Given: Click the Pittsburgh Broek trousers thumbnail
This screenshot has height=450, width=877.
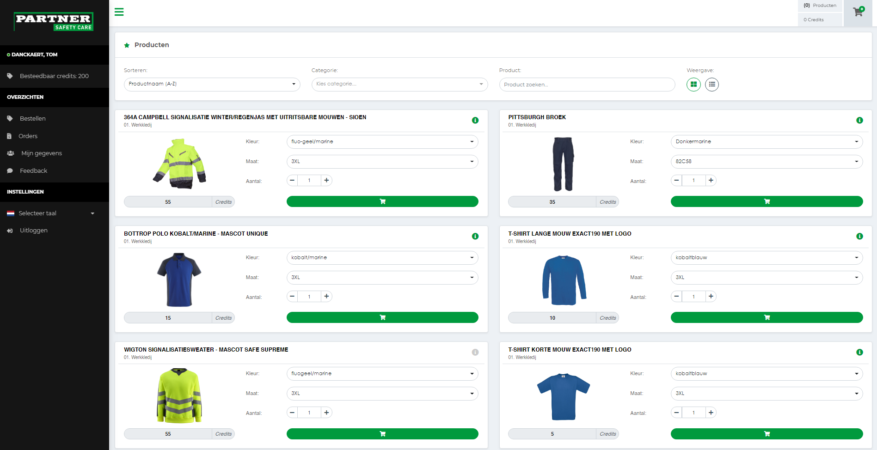Looking at the screenshot, I should [564, 164].
